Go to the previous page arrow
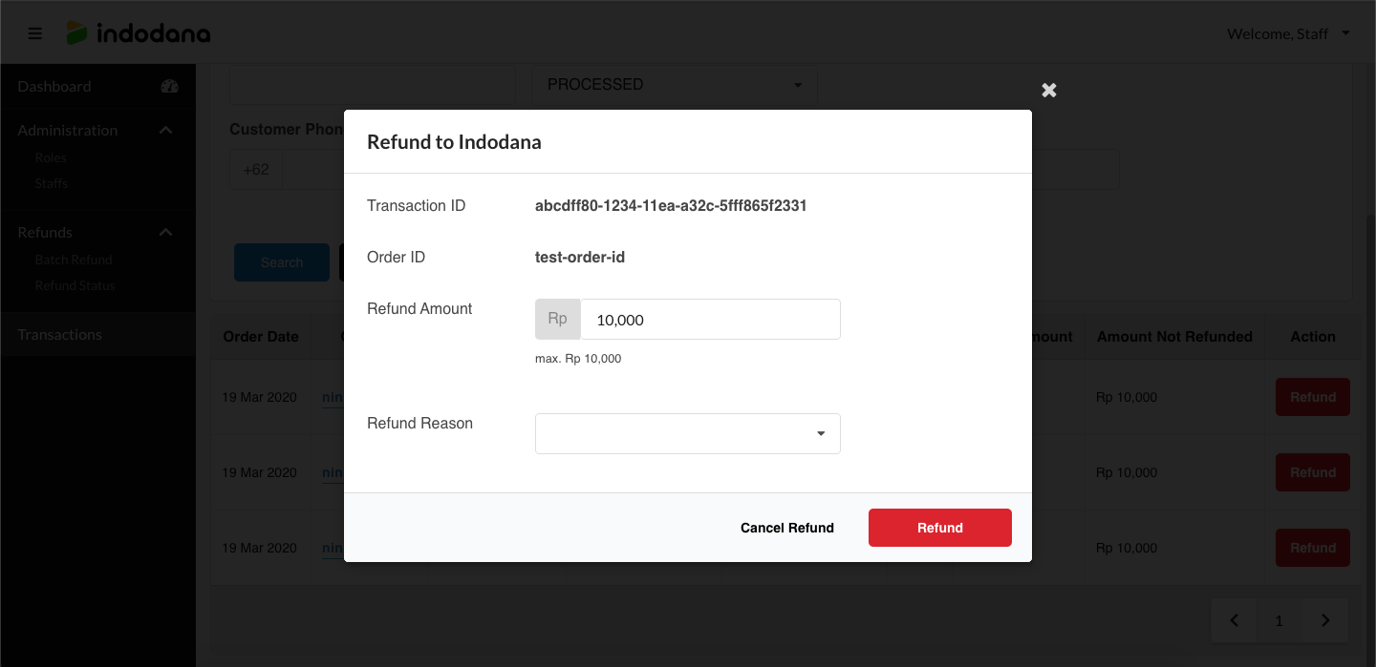1376x667 pixels. pos(1235,620)
